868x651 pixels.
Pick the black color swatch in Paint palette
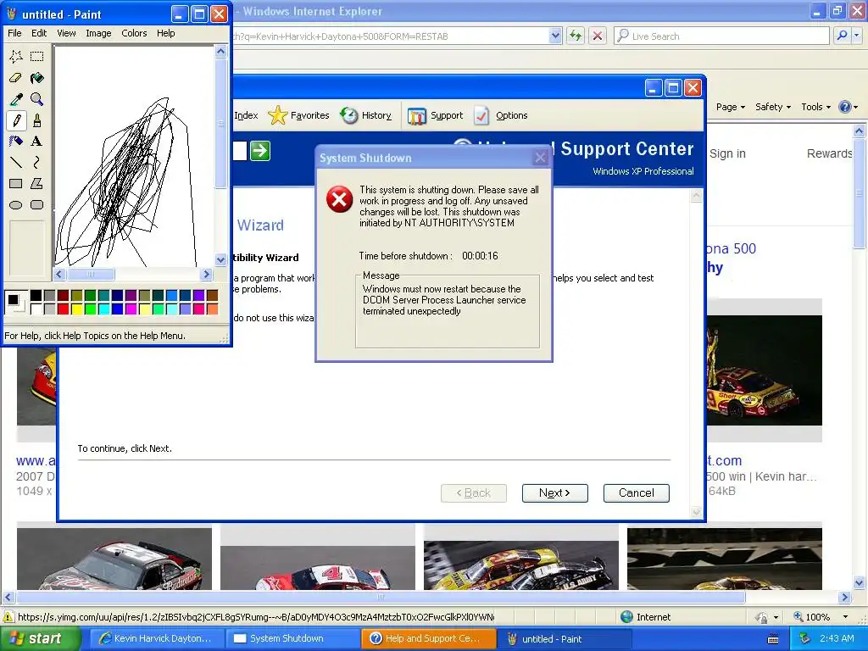pos(36,295)
